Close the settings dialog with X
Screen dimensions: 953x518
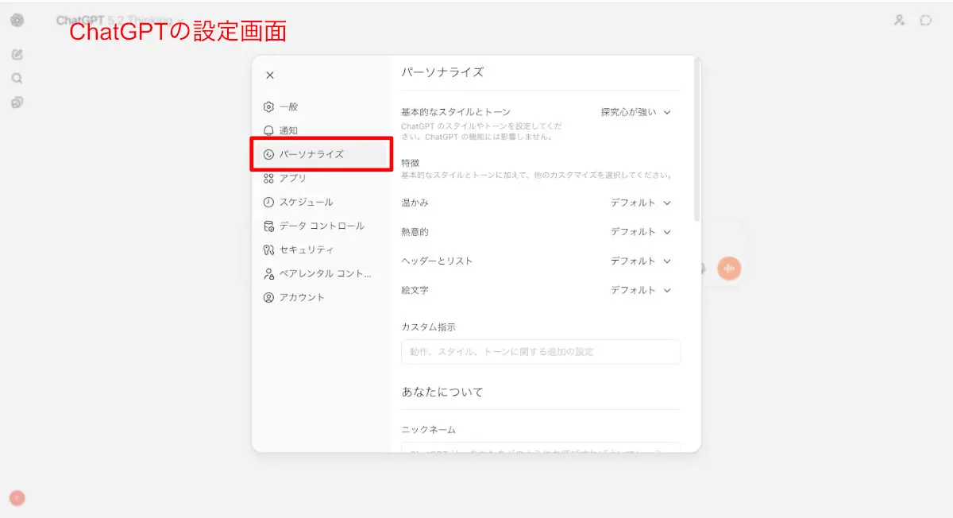pos(270,75)
